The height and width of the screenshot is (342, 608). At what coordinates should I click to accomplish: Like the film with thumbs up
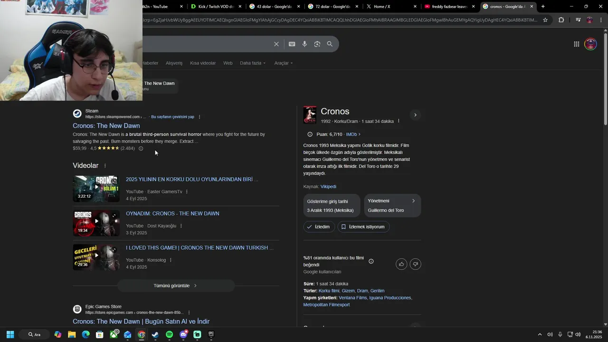click(x=401, y=264)
